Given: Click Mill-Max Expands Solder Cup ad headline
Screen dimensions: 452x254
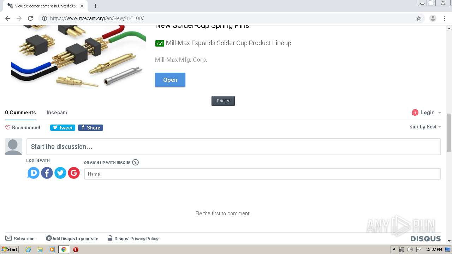Looking at the screenshot, I should [x=228, y=43].
